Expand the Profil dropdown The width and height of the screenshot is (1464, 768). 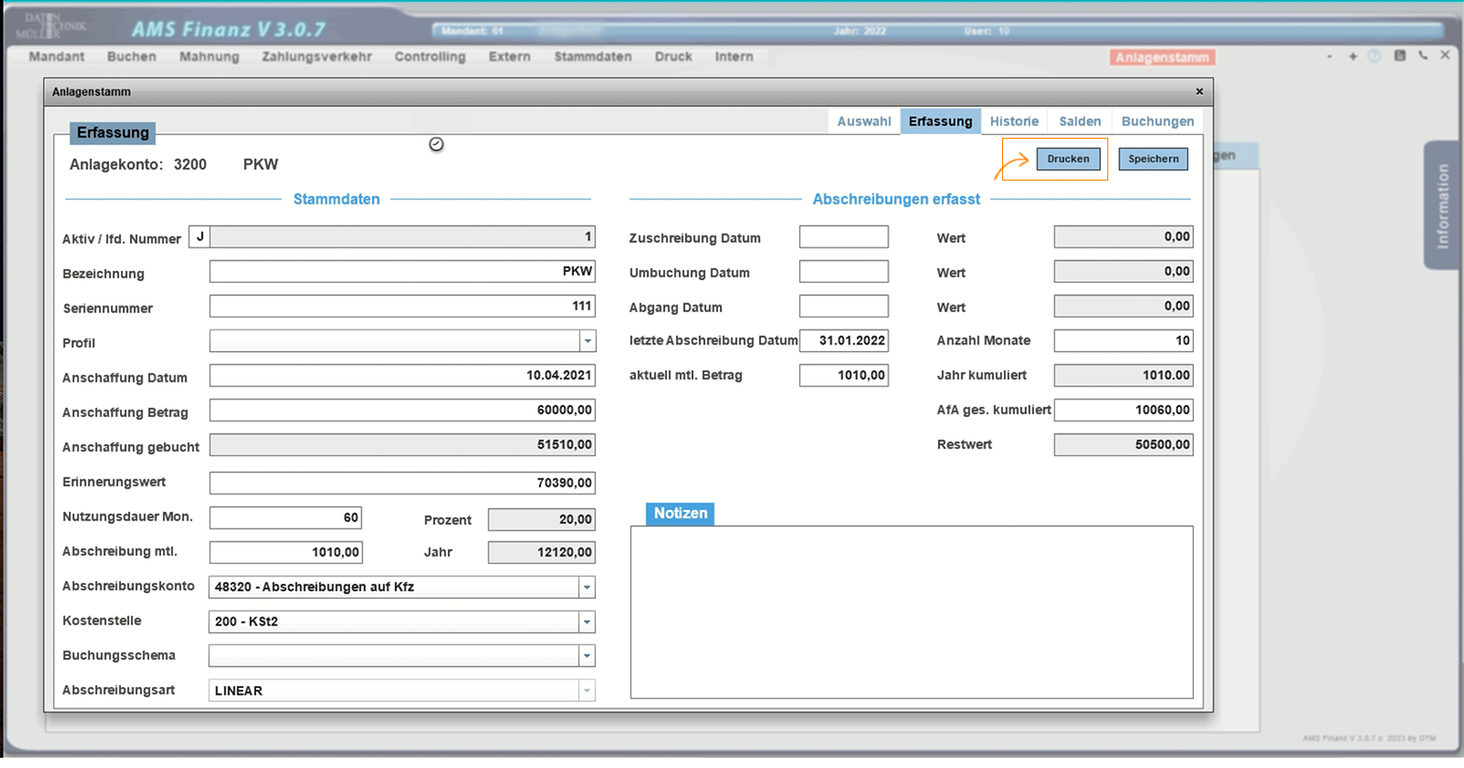587,342
